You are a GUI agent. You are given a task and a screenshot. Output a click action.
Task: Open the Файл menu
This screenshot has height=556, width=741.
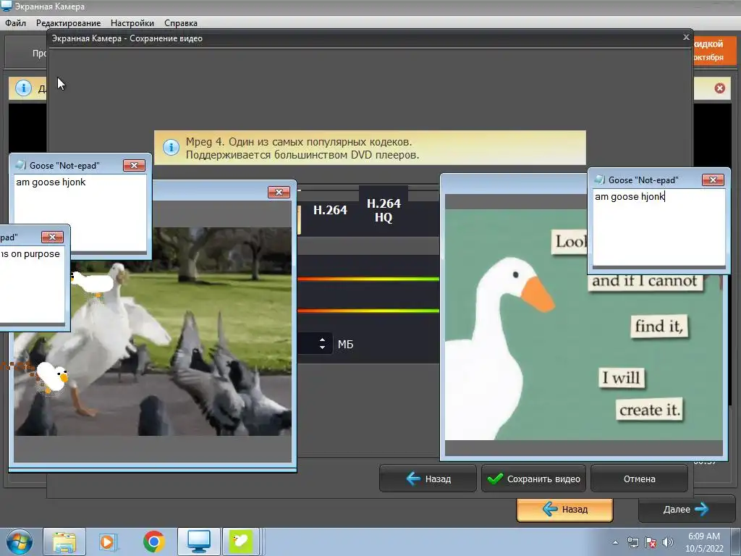tap(16, 22)
